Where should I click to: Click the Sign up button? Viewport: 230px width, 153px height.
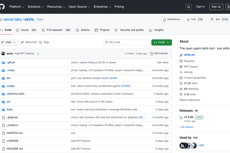coord(216,7)
